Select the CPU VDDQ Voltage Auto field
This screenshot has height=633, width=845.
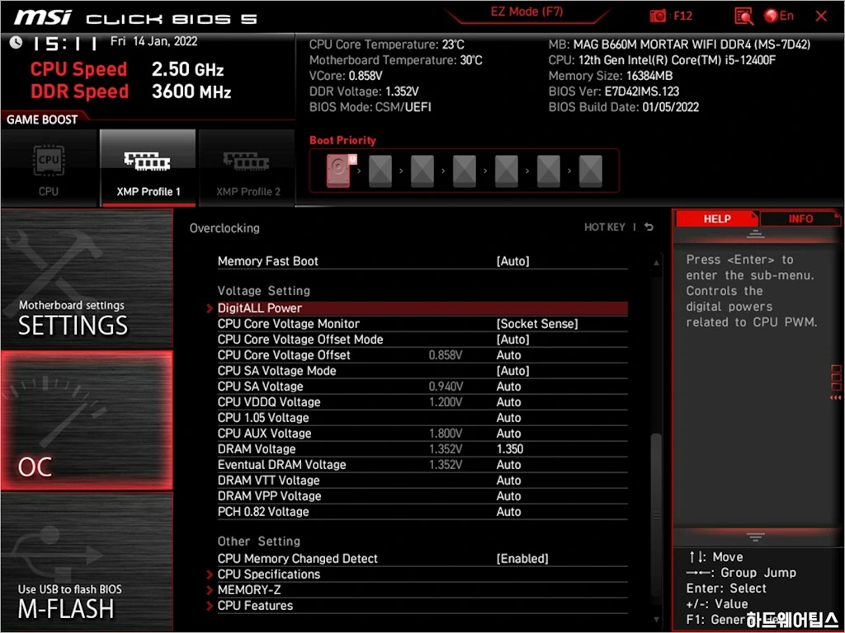click(x=508, y=402)
